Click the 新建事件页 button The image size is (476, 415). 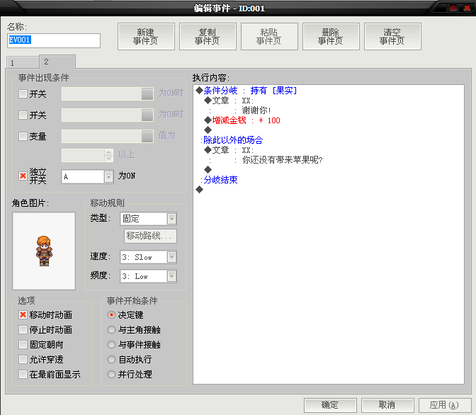pyautogui.click(x=146, y=36)
